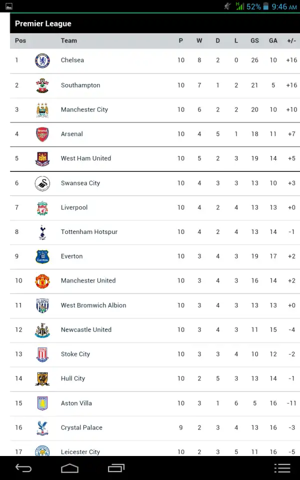This screenshot has height=480, width=300.
Task: Select the Arsenal club badge
Action: click(42, 134)
